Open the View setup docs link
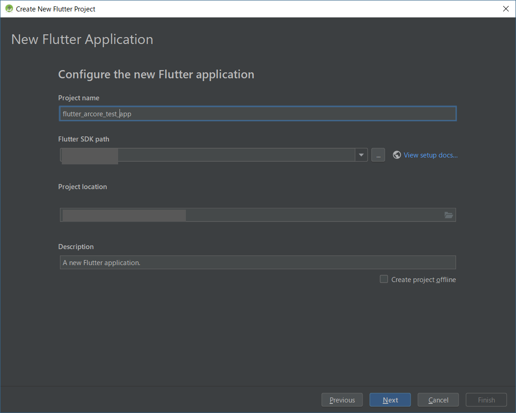The height and width of the screenshot is (413, 516). [x=430, y=155]
